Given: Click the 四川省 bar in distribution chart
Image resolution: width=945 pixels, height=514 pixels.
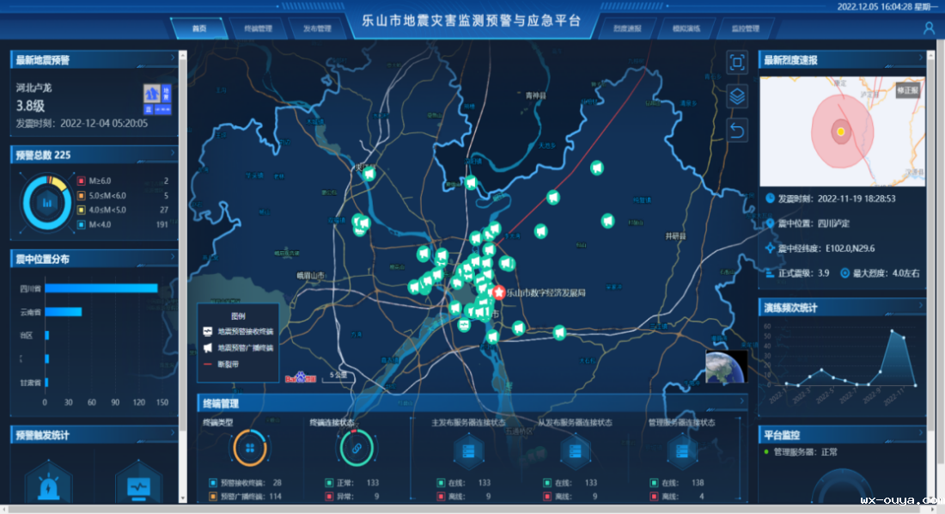Looking at the screenshot, I should 101,288.
